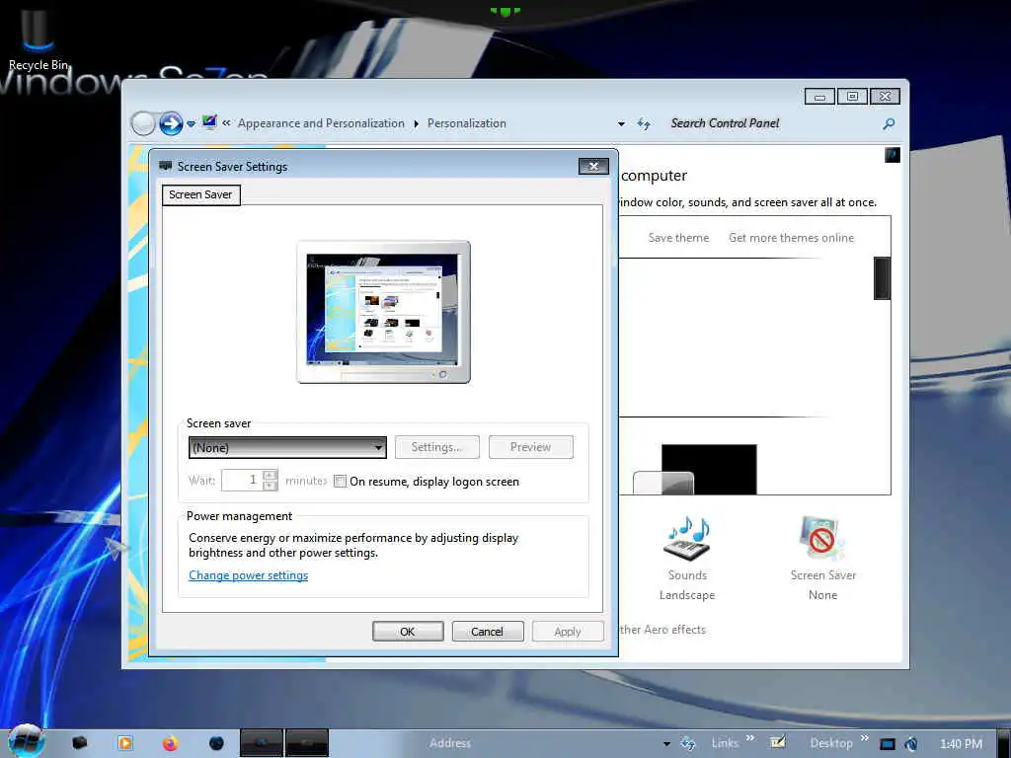
Task: Click the Preview button
Action: [x=530, y=447]
